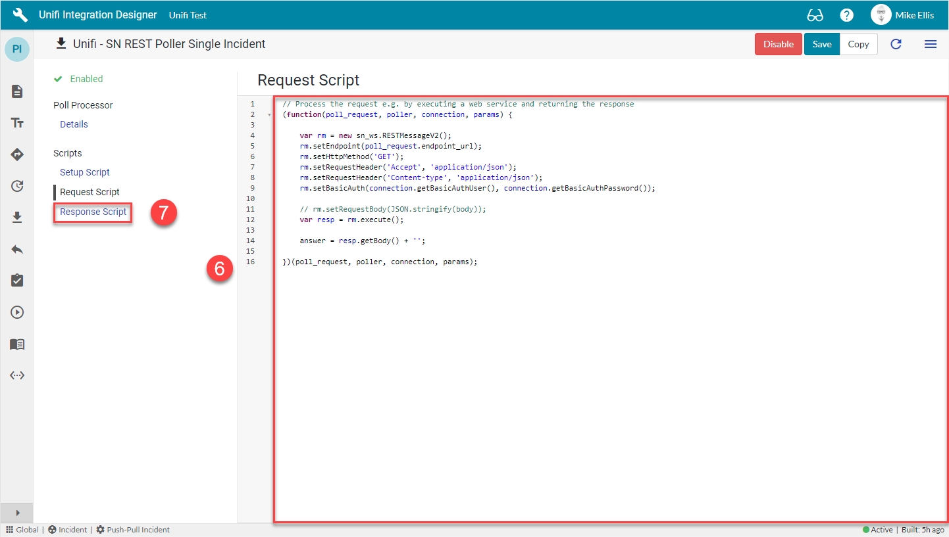
Task: Open the book documentation icon in sidebar
Action: tap(17, 344)
